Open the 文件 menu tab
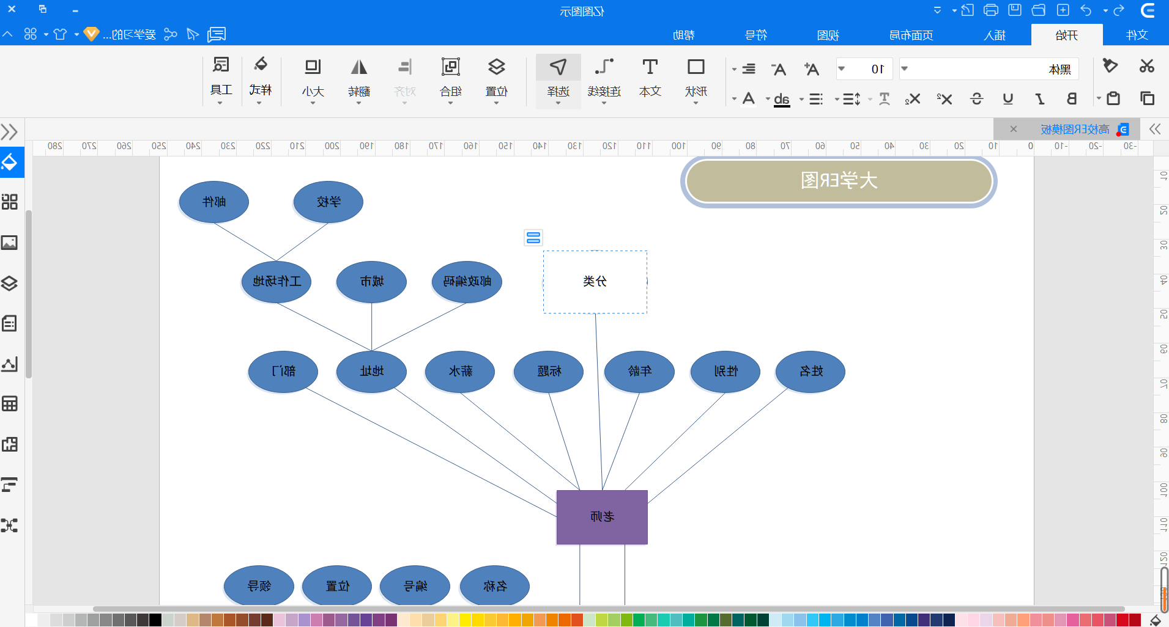 click(1137, 35)
